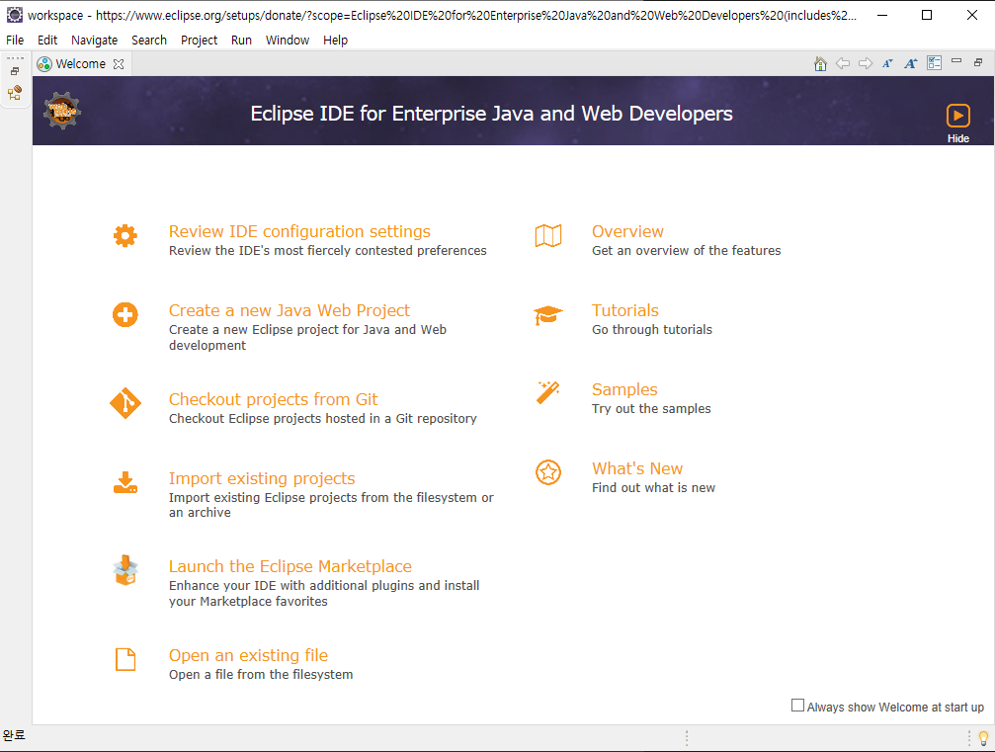Click the map icon next to Overview
Image resolution: width=995 pixels, height=752 pixels.
click(548, 235)
